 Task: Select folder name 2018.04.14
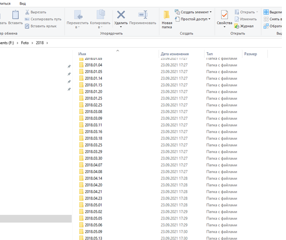[93, 178]
